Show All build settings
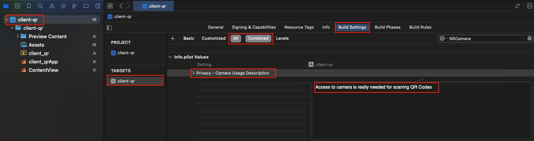 [236, 38]
